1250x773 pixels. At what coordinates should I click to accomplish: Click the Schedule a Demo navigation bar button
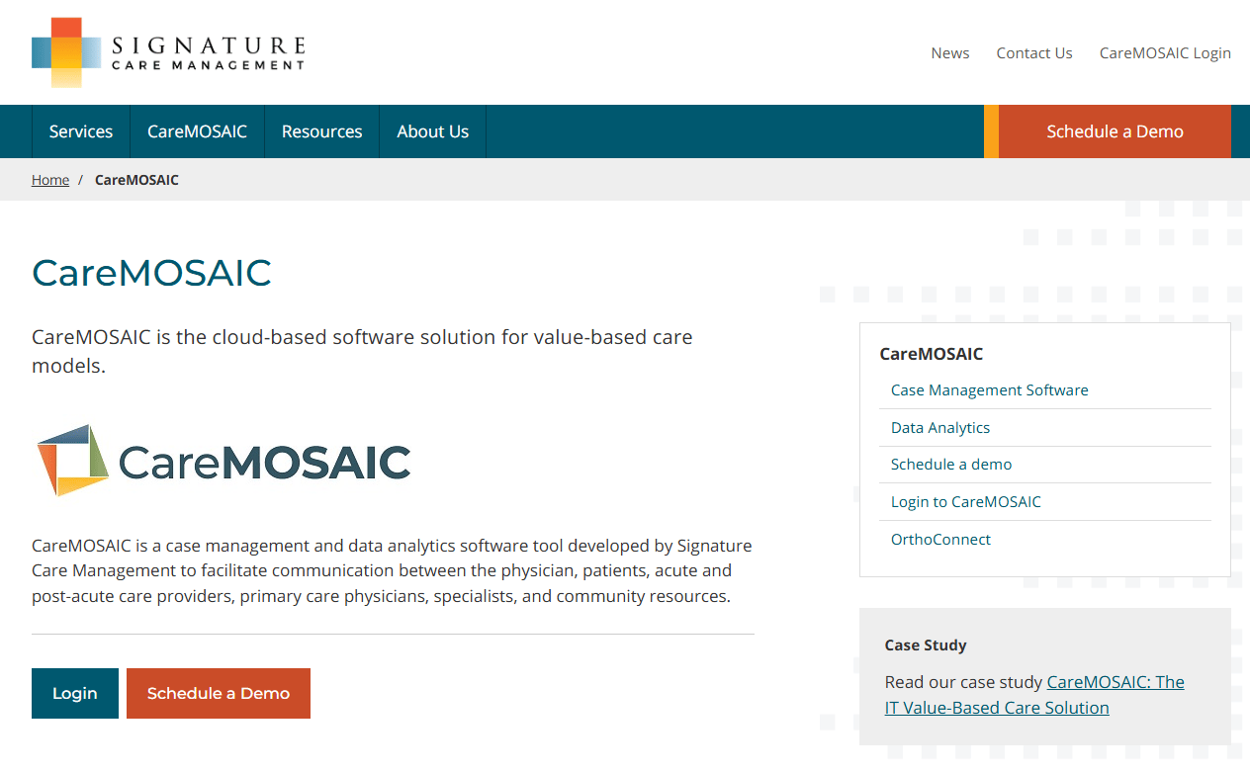pos(1115,131)
